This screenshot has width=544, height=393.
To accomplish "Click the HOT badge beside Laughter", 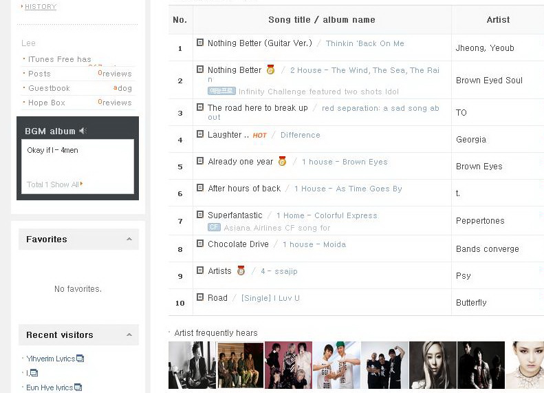I will 259,136.
